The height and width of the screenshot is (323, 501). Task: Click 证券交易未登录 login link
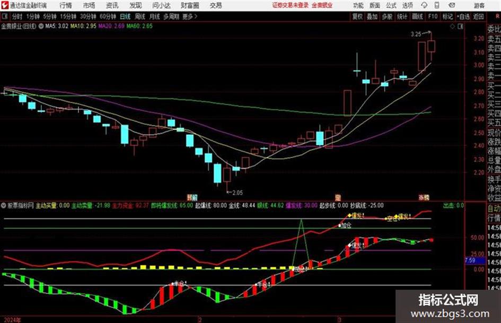tap(291, 5)
